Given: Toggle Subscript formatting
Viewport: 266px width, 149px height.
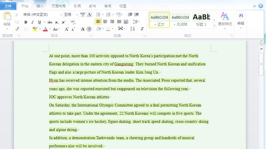Looking at the screenshot, I should click(x=57, y=22).
